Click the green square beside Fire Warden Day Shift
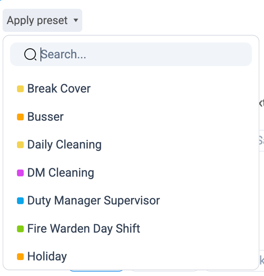Viewport: 264px width, 276px height. [x=20, y=229]
